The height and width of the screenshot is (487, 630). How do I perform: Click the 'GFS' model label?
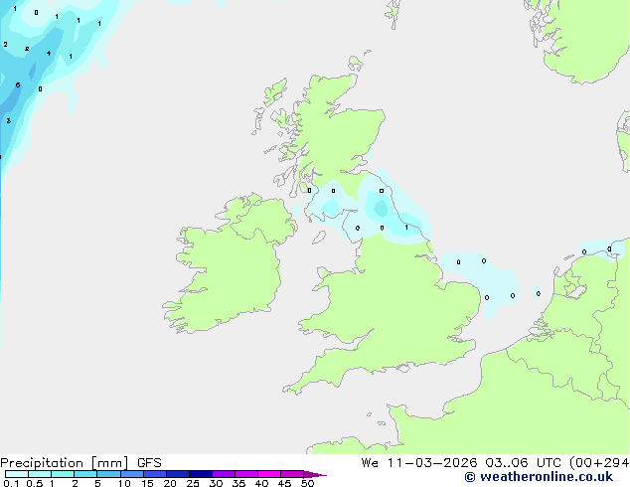click(x=149, y=463)
